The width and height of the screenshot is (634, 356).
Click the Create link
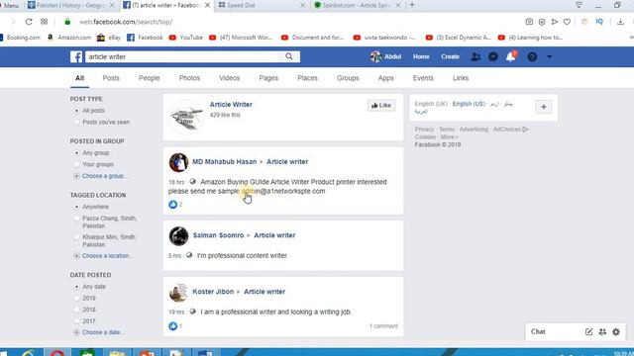(x=450, y=57)
